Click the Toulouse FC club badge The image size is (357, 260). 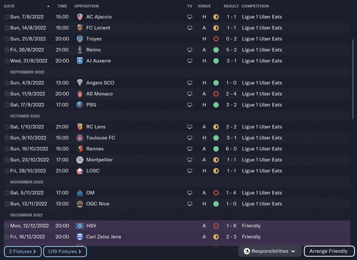pos(80,138)
